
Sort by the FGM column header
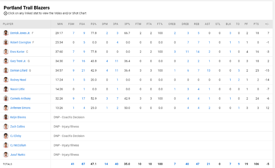71,24
